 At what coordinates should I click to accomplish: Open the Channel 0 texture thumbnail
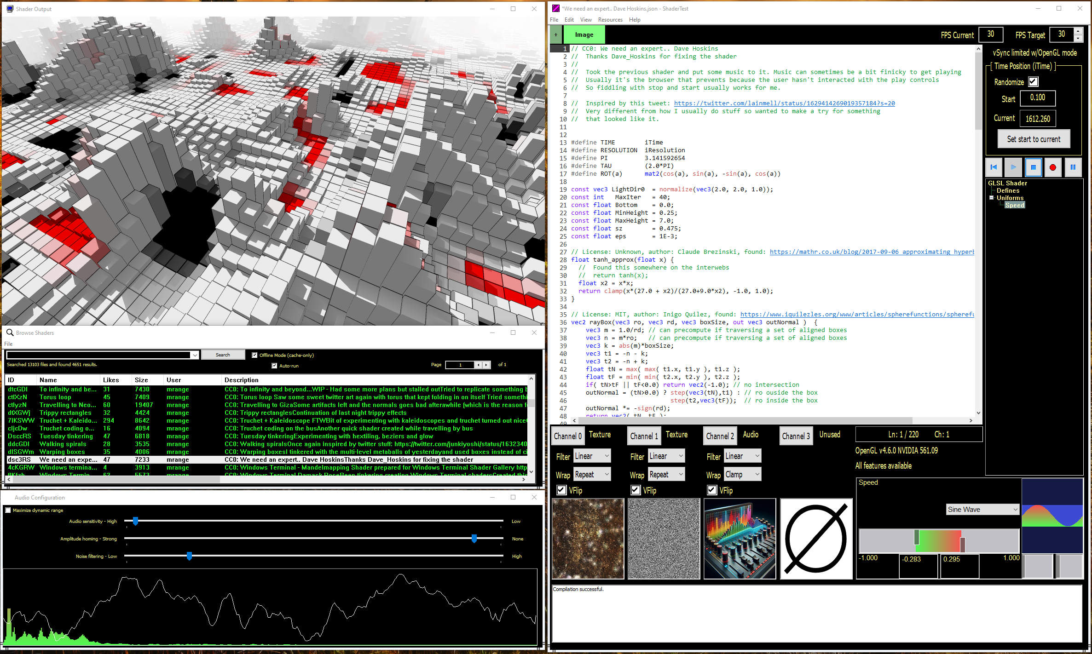pyautogui.click(x=588, y=539)
